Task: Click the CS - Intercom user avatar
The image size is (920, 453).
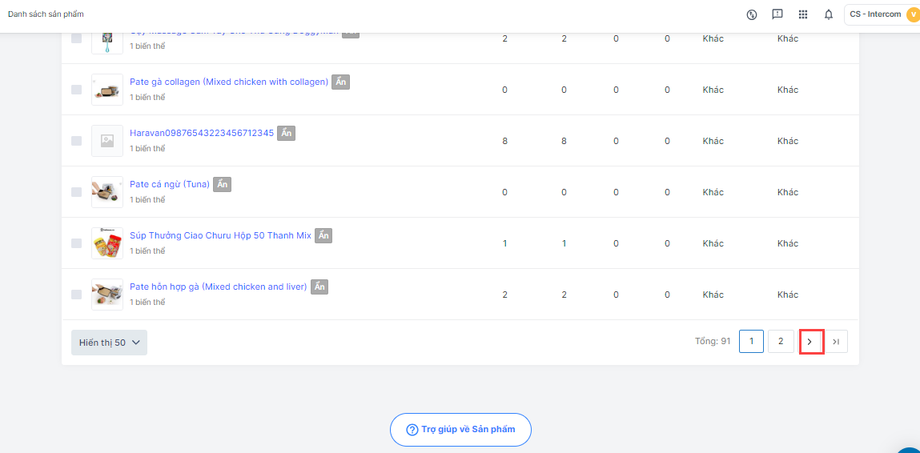Action: [913, 14]
